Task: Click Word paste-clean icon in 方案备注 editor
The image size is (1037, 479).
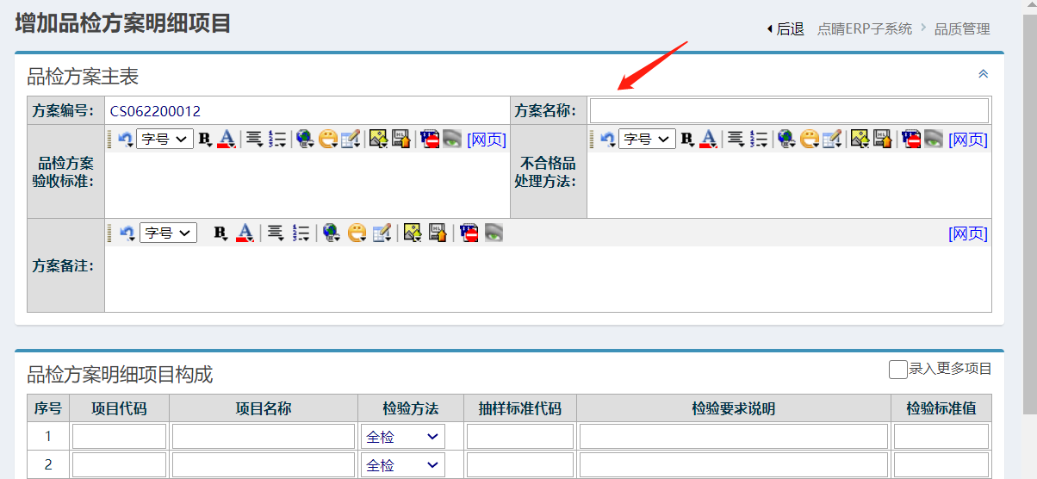Action: tap(469, 233)
